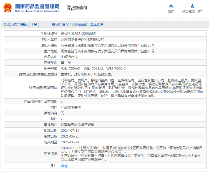The width and height of the screenshot is (209, 176).
Task: Click the 注册人住所 address value
Action: 108,45
